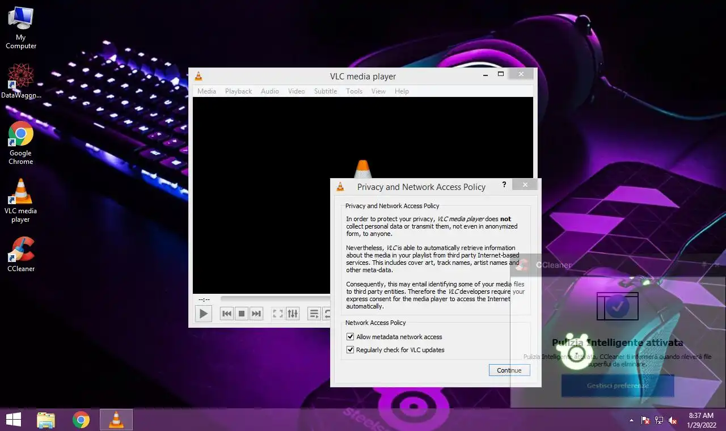The width and height of the screenshot is (726, 431).
Task: Click Gestisci preferenze in CCleaner popup
Action: tap(618, 386)
